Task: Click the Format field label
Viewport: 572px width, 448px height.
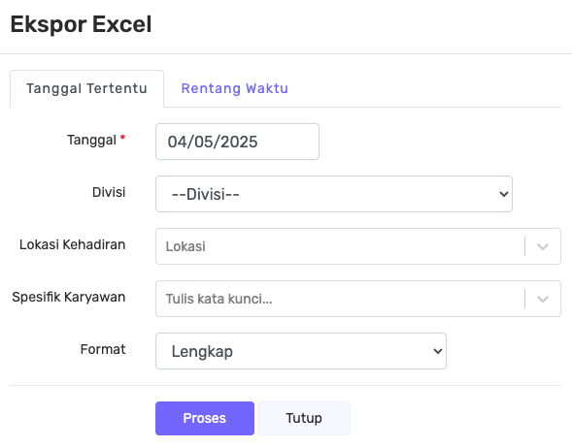Action: (x=103, y=349)
